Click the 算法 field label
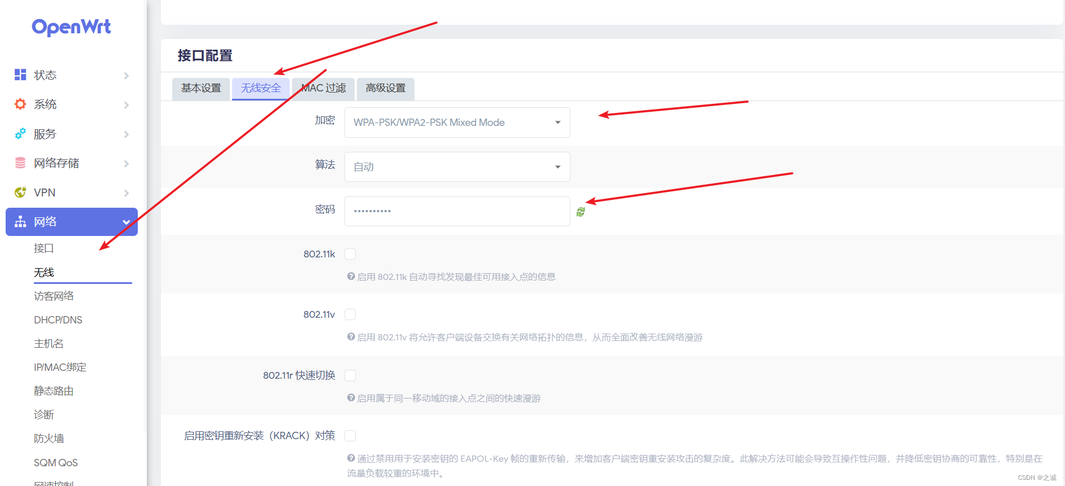1065x486 pixels. 325,165
